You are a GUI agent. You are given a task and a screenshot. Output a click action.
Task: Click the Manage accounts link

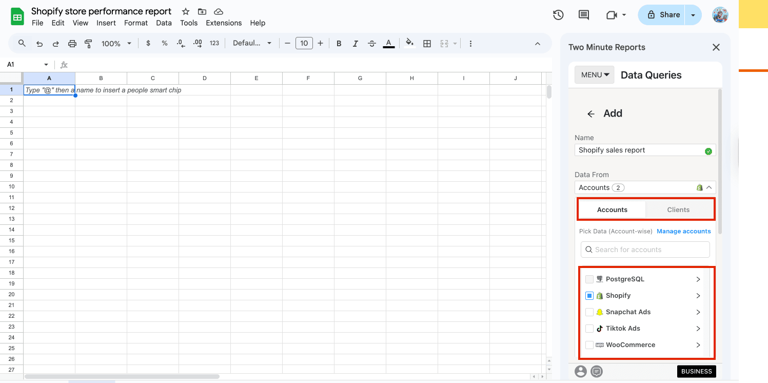tap(683, 231)
